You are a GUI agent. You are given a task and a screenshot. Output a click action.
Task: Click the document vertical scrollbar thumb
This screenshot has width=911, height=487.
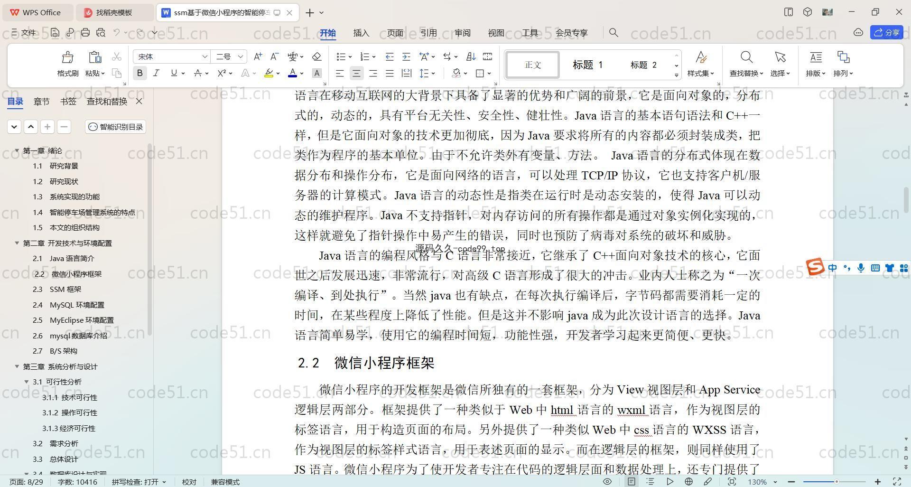[x=905, y=200]
